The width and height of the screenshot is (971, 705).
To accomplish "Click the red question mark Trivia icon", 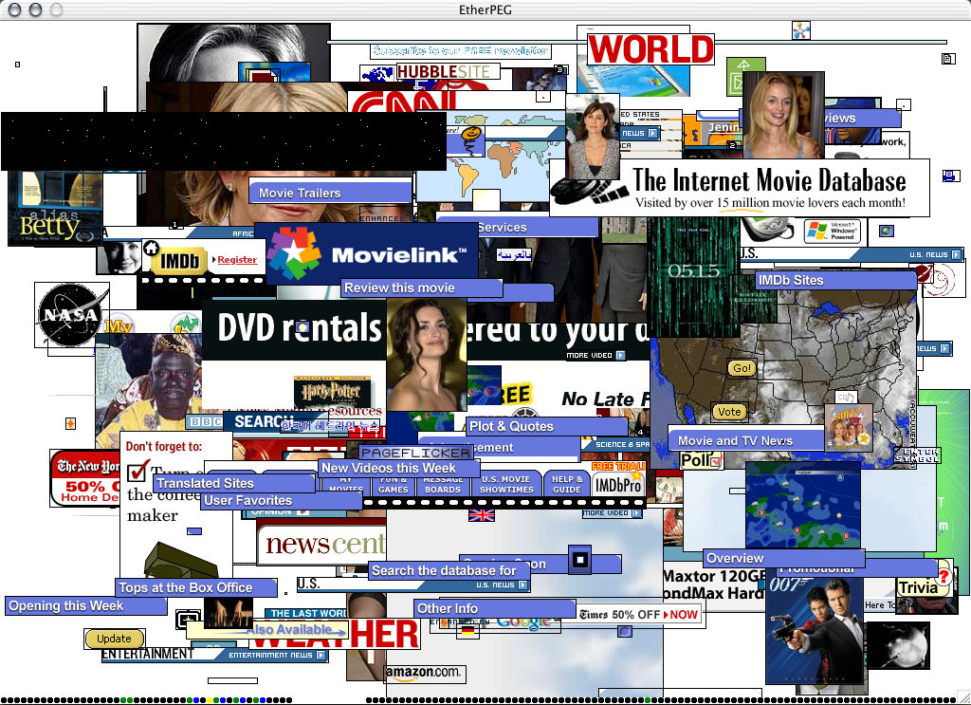I will point(944,576).
